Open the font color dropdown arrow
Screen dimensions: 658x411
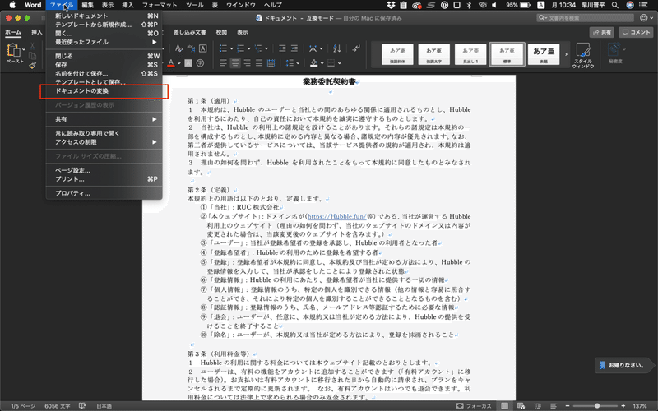(x=178, y=63)
